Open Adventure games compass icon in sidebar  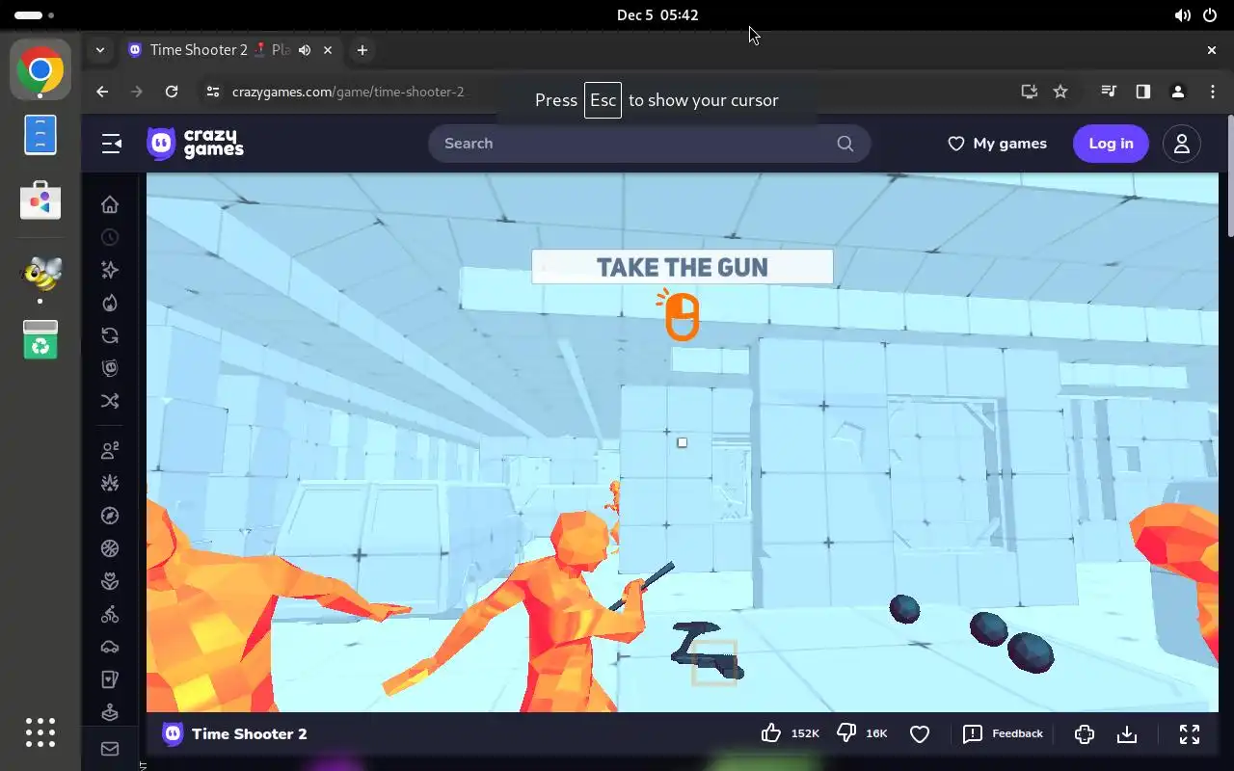pos(110,516)
